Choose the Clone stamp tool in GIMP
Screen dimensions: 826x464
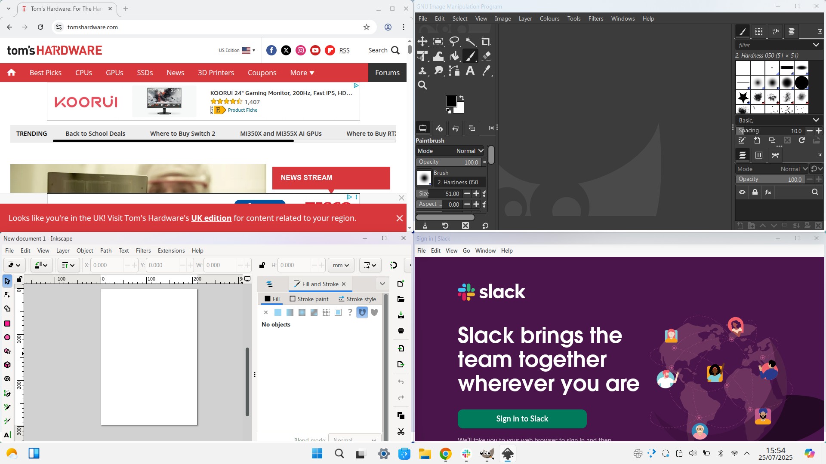click(422, 71)
